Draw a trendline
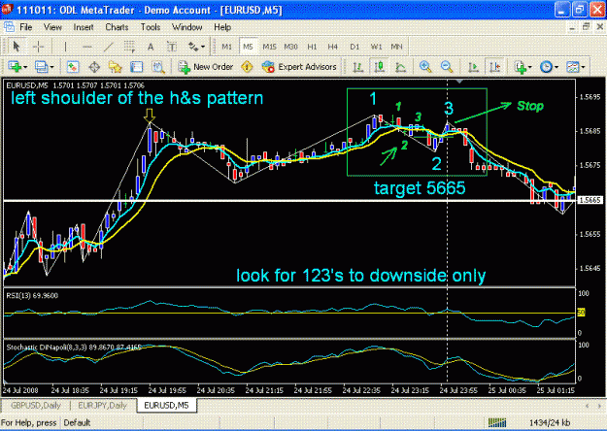This screenshot has width=607, height=431. [x=109, y=47]
